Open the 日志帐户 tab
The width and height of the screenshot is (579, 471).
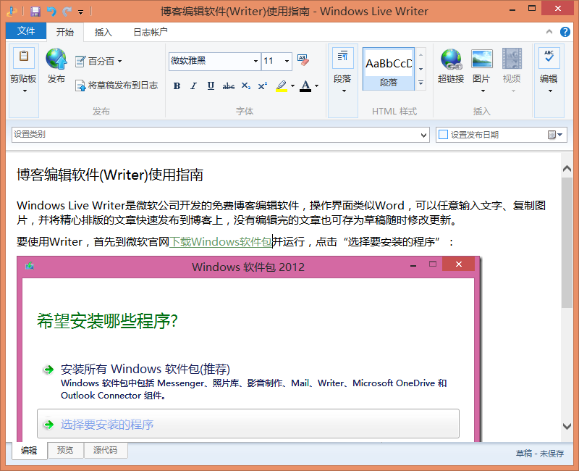151,32
